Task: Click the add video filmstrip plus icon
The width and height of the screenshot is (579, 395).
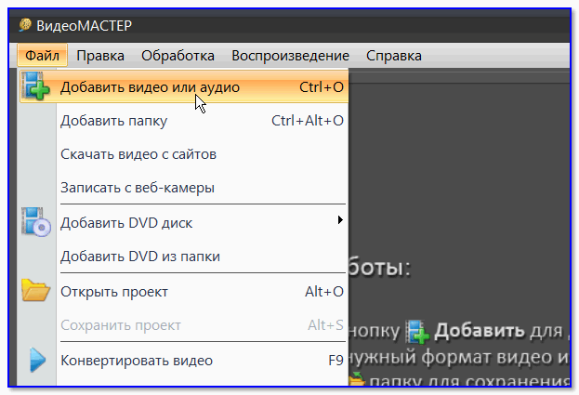Action: click(x=35, y=86)
